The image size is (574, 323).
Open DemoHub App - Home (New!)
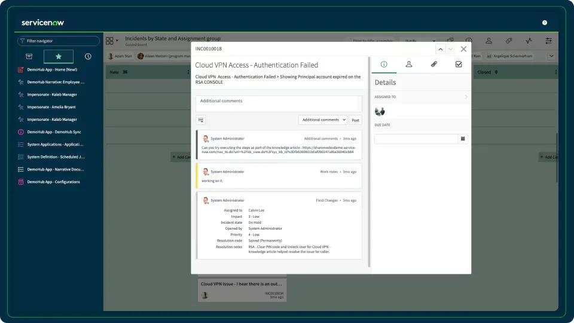pos(52,69)
